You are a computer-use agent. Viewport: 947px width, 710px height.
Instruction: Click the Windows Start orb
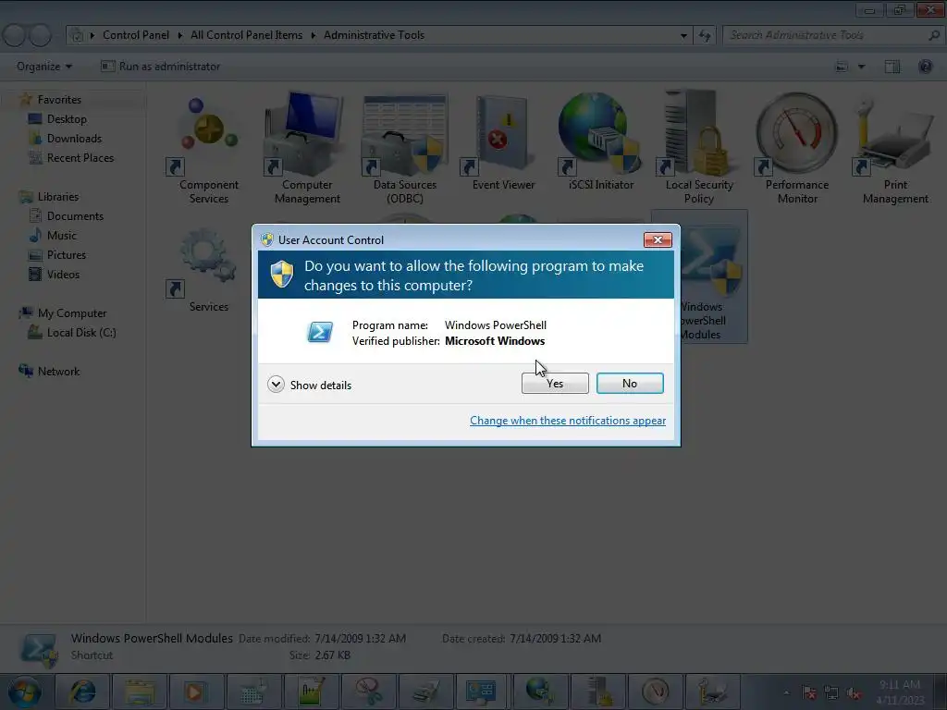(x=25, y=692)
